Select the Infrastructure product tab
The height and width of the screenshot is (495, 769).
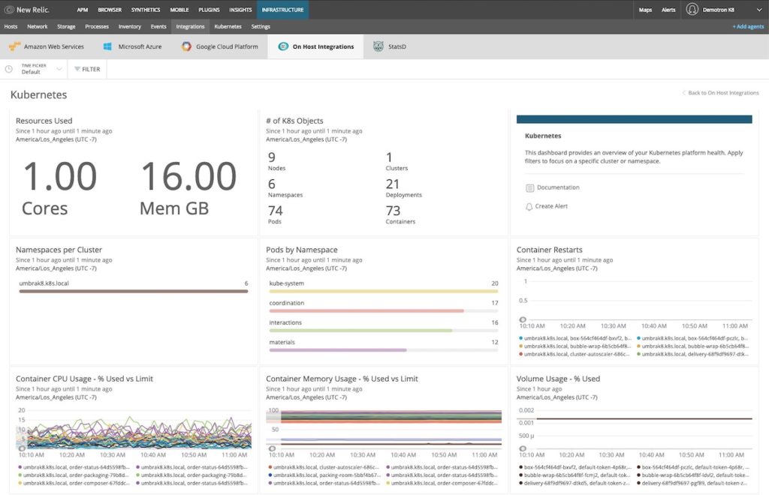point(282,10)
